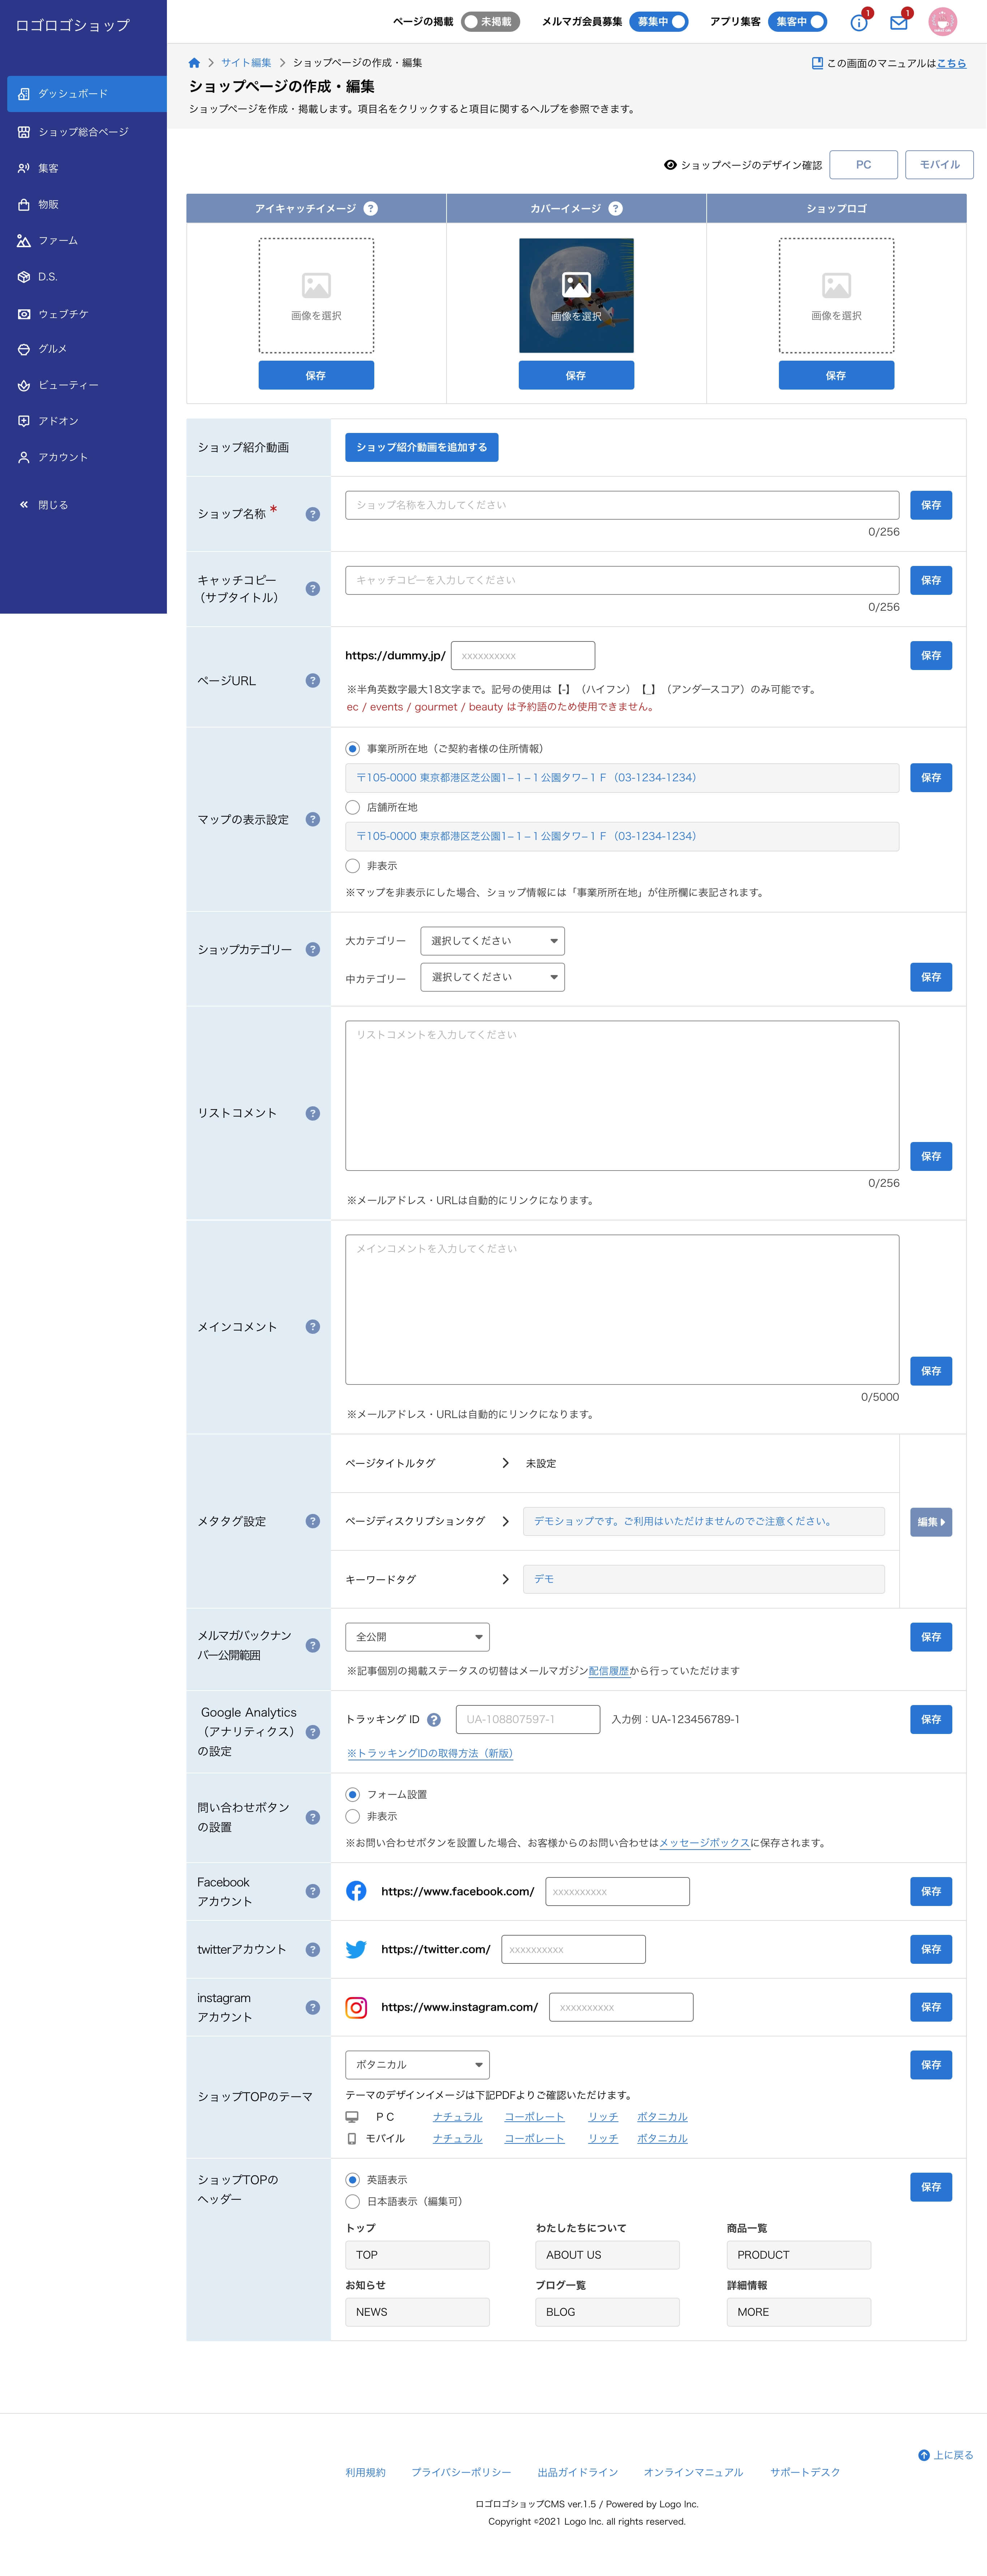This screenshot has width=987, height=2576.
Task: Click help icon next to カバーイメージ
Action: coord(616,209)
